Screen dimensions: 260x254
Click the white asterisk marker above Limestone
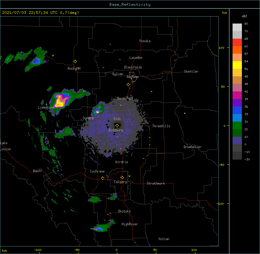tap(46, 104)
